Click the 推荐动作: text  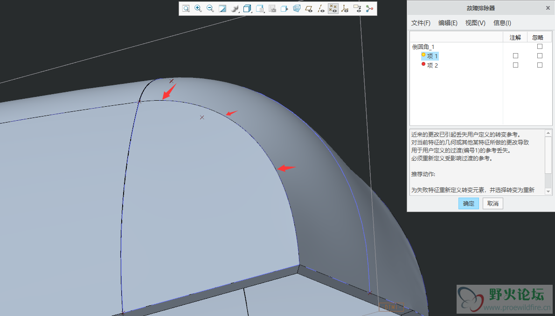coord(423,174)
